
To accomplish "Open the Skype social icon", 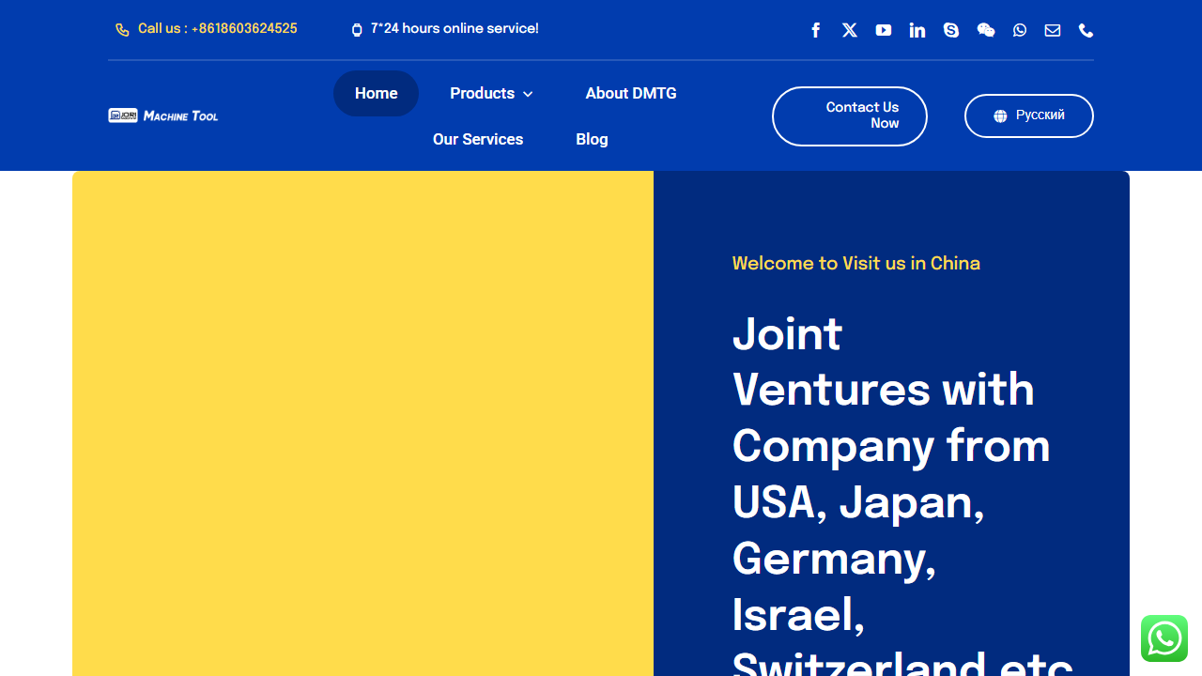I will click(x=951, y=30).
